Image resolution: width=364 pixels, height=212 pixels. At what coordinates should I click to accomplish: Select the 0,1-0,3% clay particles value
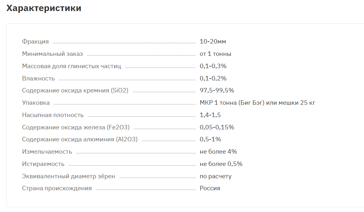click(213, 66)
